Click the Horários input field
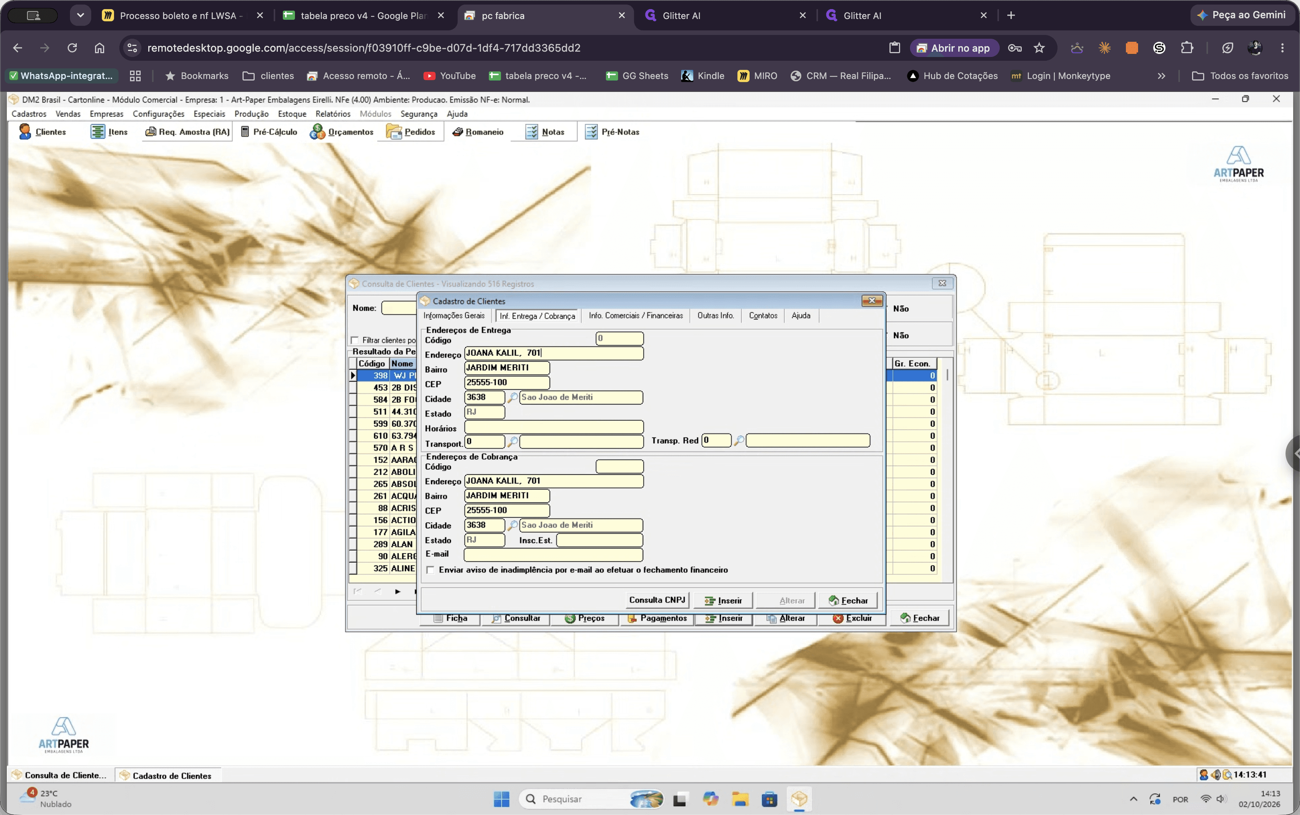 coord(553,428)
